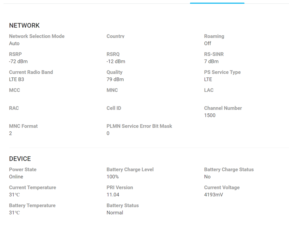Image resolution: width=289 pixels, height=235 pixels.
Task: Click the Battery Charge Level value 100%
Action: click(113, 177)
